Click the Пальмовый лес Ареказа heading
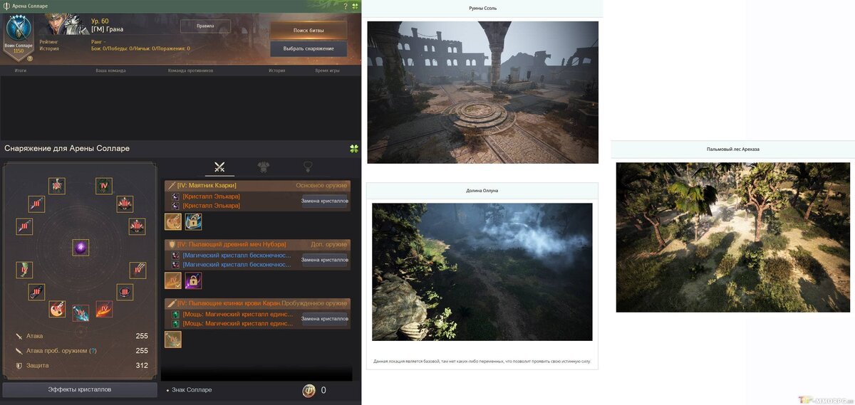Viewport: 855px width, 405px height. click(733, 149)
